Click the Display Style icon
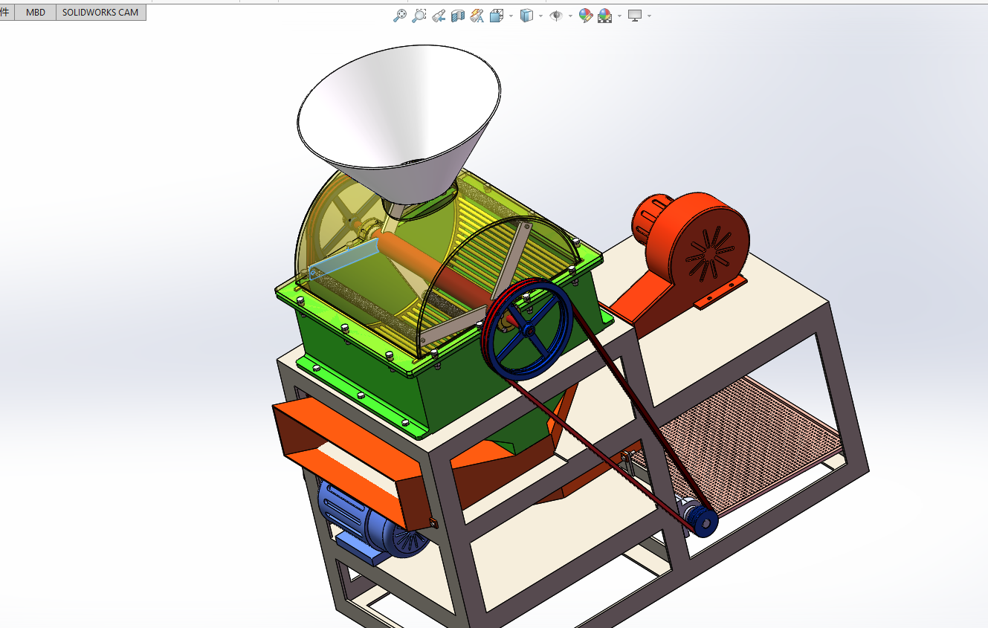988x628 pixels. point(526,15)
